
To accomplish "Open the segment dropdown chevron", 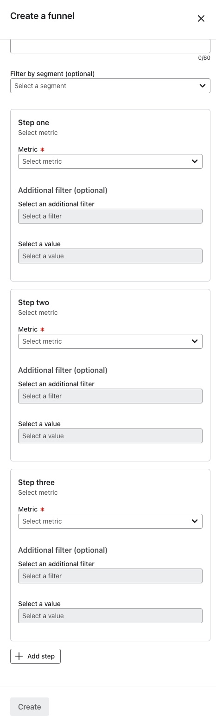I will click(x=203, y=86).
